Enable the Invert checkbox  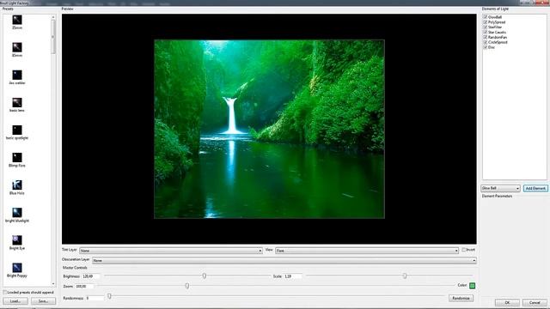[464, 250]
